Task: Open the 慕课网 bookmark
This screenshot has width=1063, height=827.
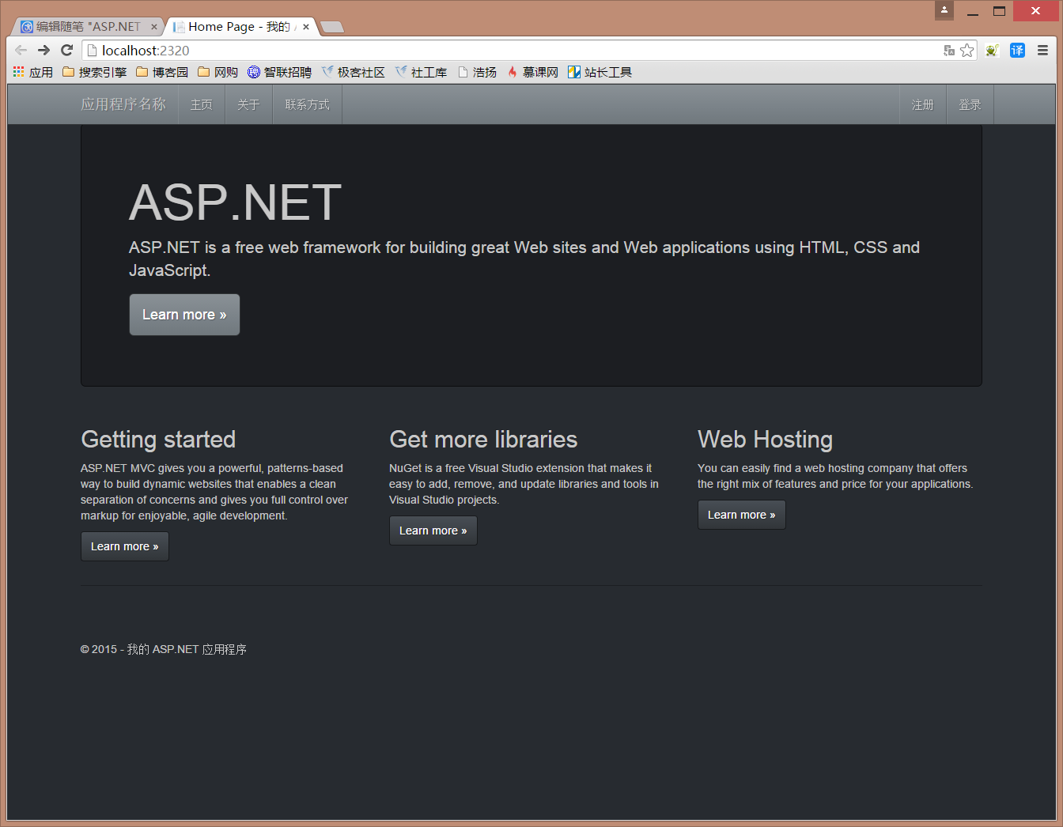Action: [532, 72]
